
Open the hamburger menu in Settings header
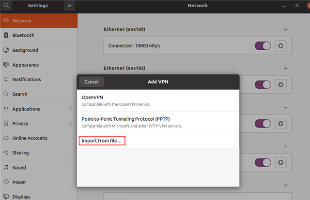coord(70,5)
